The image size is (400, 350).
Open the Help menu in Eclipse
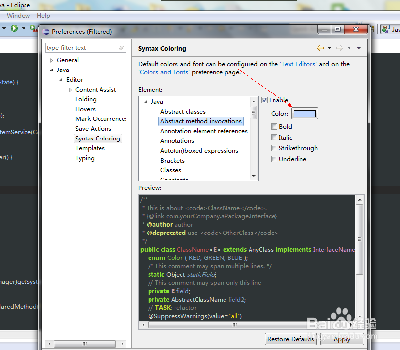(43, 16)
